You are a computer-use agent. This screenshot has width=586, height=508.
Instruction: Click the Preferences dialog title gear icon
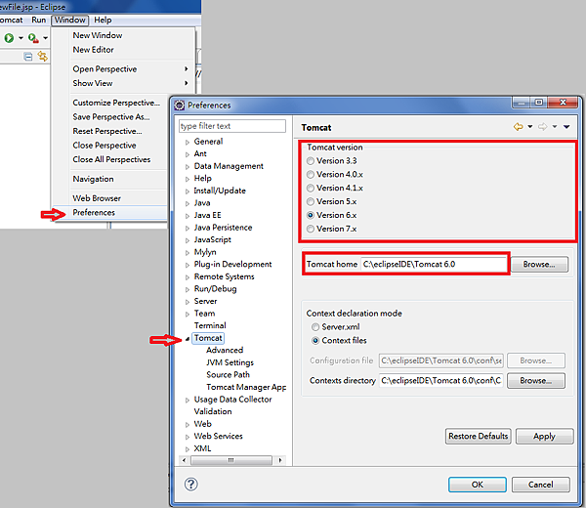click(x=180, y=106)
